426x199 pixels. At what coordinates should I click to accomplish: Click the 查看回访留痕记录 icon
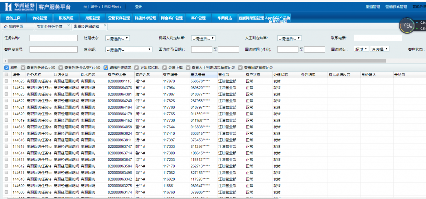240,67
